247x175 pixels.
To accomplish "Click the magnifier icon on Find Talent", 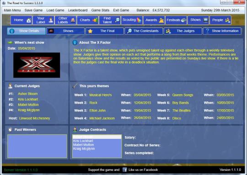I will (117, 20).
